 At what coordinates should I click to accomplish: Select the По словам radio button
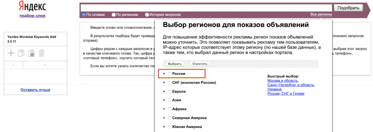coord(84,15)
